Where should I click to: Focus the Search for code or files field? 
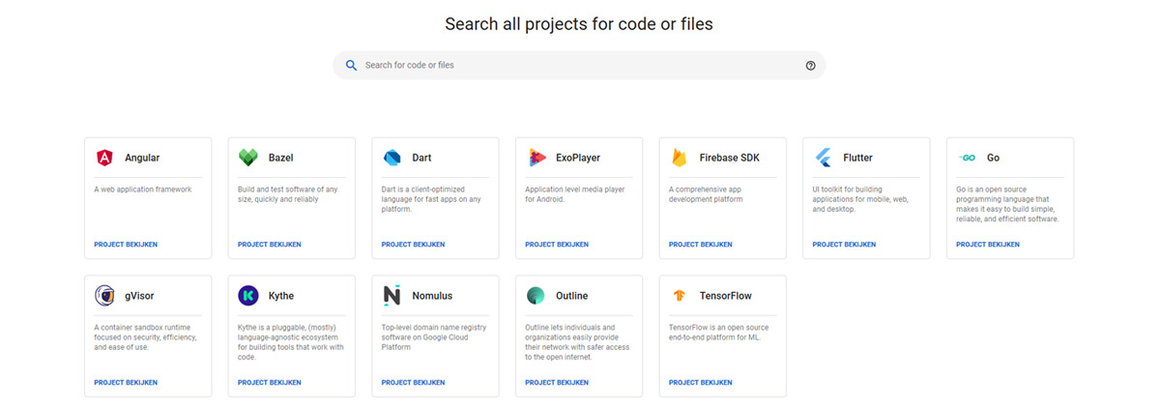(x=579, y=65)
